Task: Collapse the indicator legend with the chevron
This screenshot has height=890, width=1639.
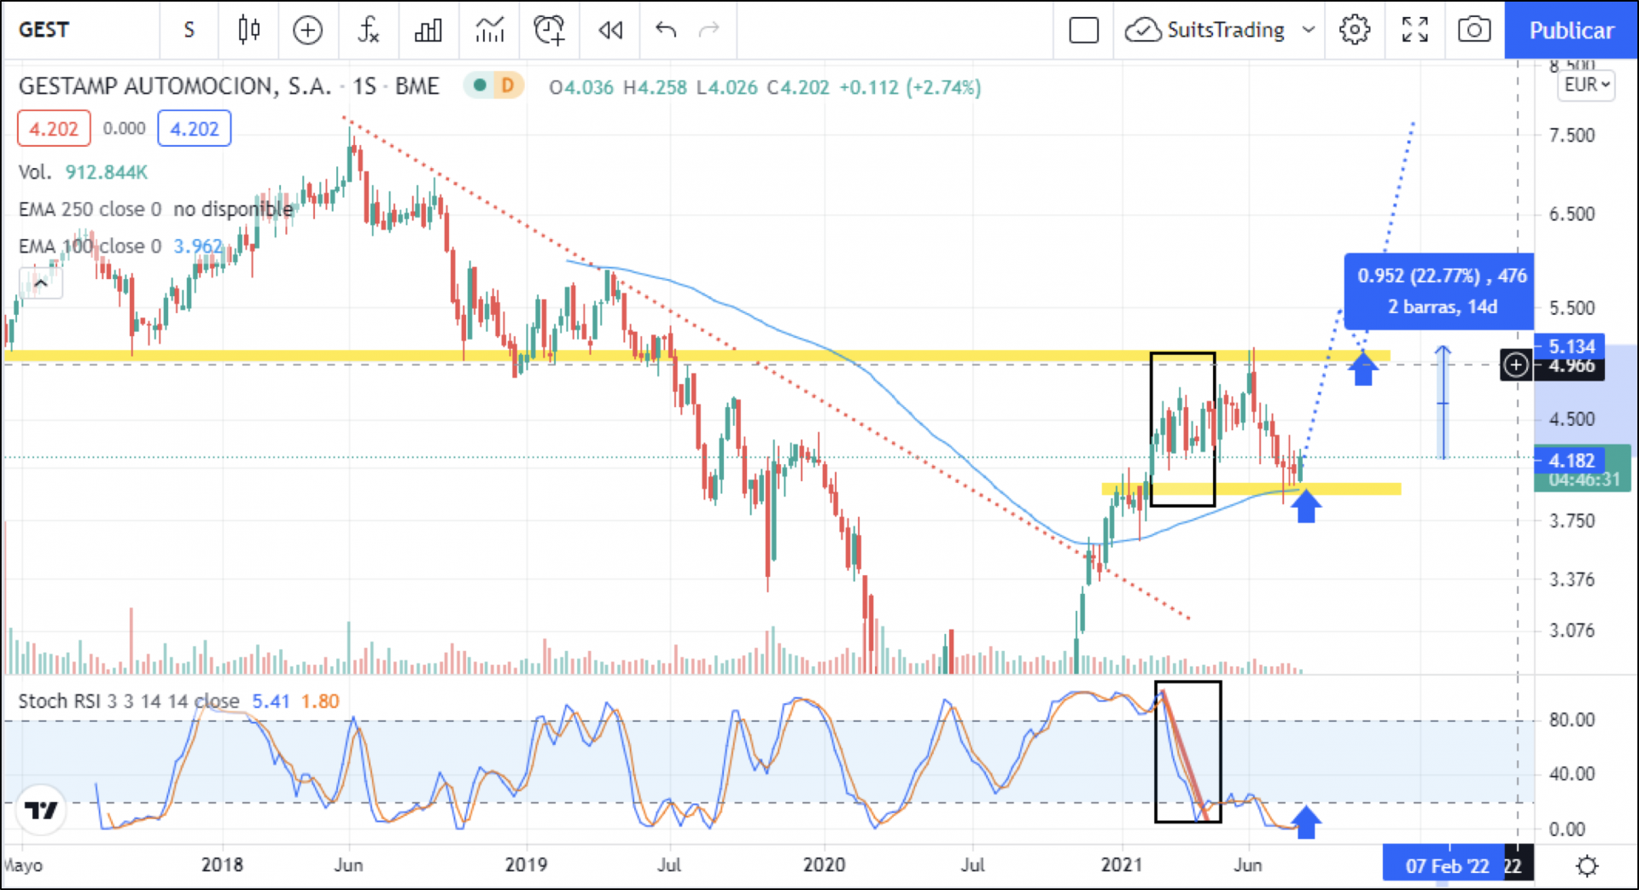Action: 41,282
